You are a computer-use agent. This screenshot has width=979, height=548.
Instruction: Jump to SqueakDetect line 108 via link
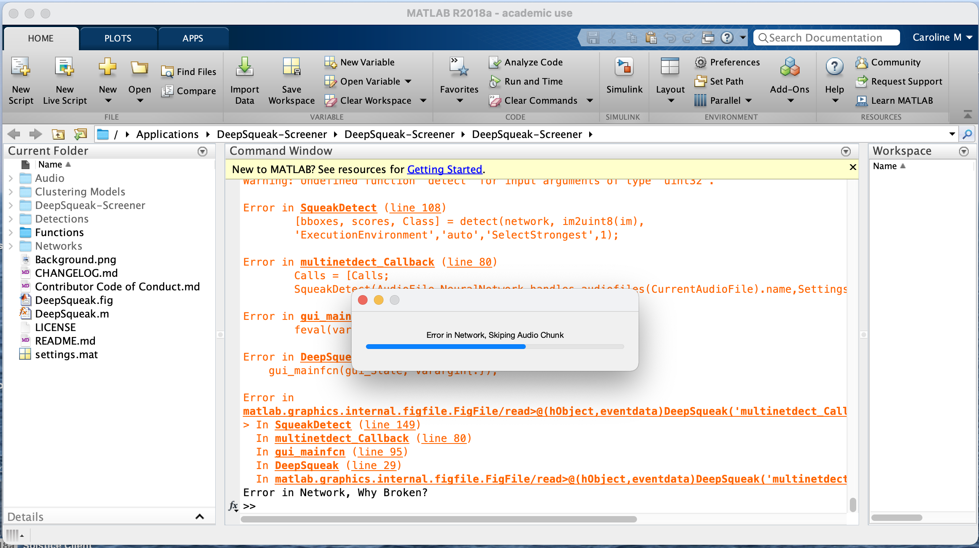point(415,207)
